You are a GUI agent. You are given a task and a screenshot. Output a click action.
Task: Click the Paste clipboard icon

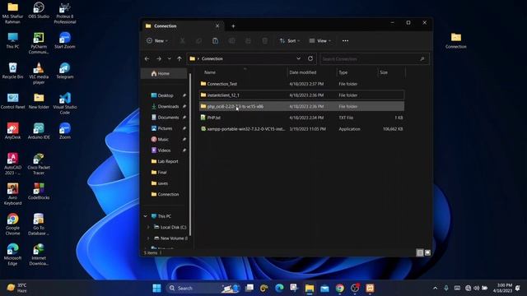coord(215,41)
